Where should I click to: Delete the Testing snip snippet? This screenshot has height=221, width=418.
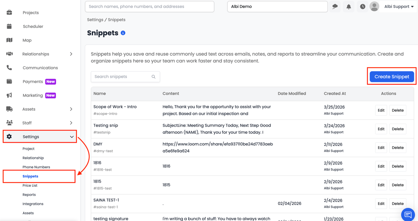[398, 129]
